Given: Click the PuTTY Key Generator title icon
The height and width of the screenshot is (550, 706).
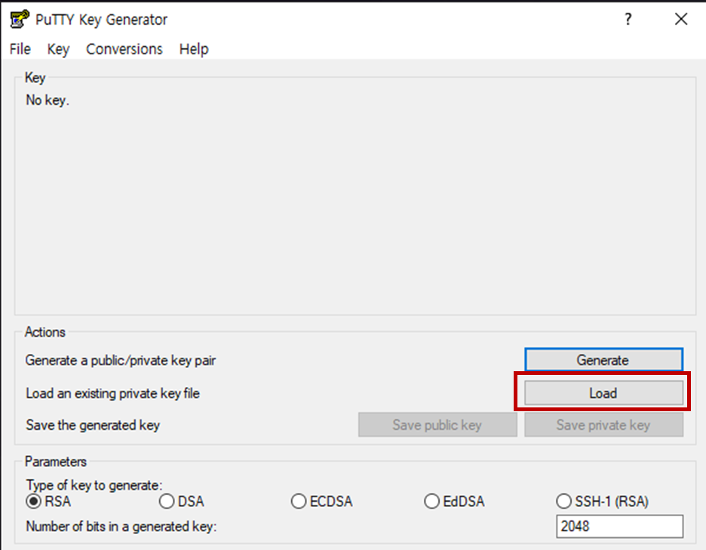Looking at the screenshot, I should tap(20, 20).
